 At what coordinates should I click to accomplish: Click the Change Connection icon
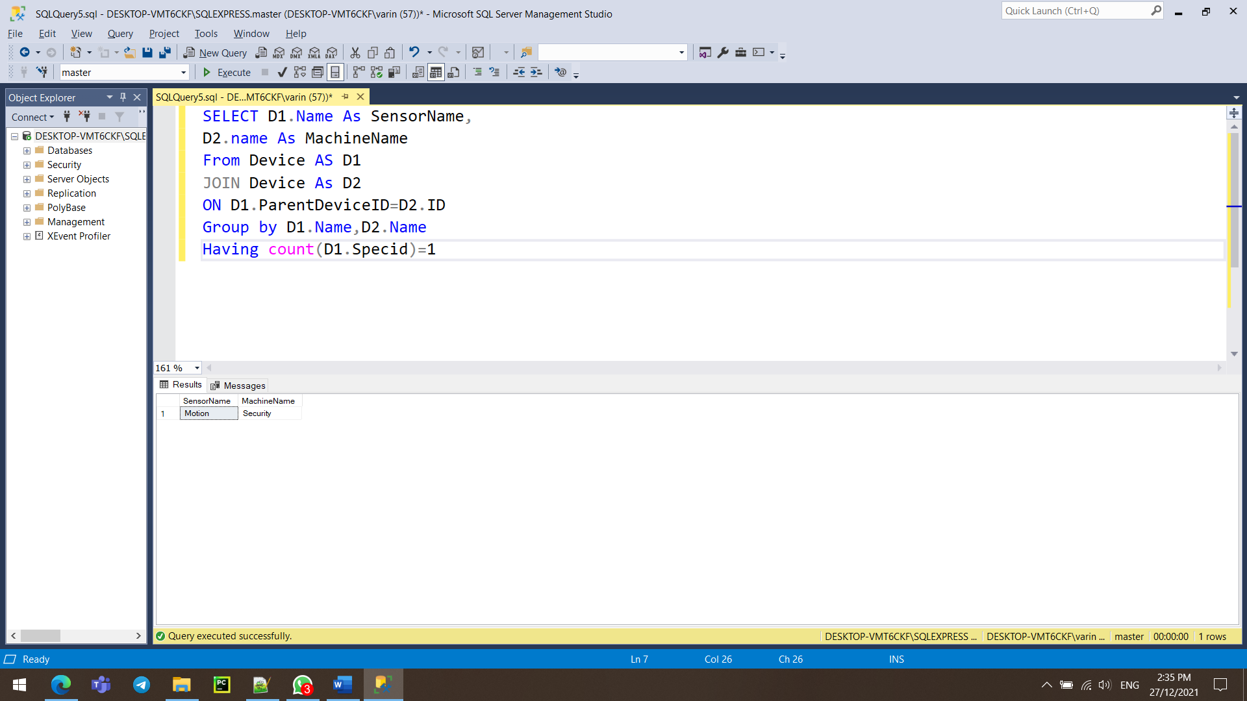tap(42, 72)
